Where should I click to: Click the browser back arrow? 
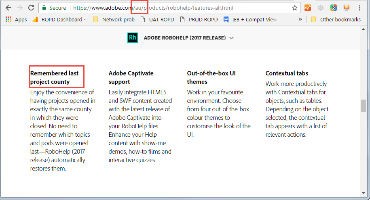click(x=8, y=8)
